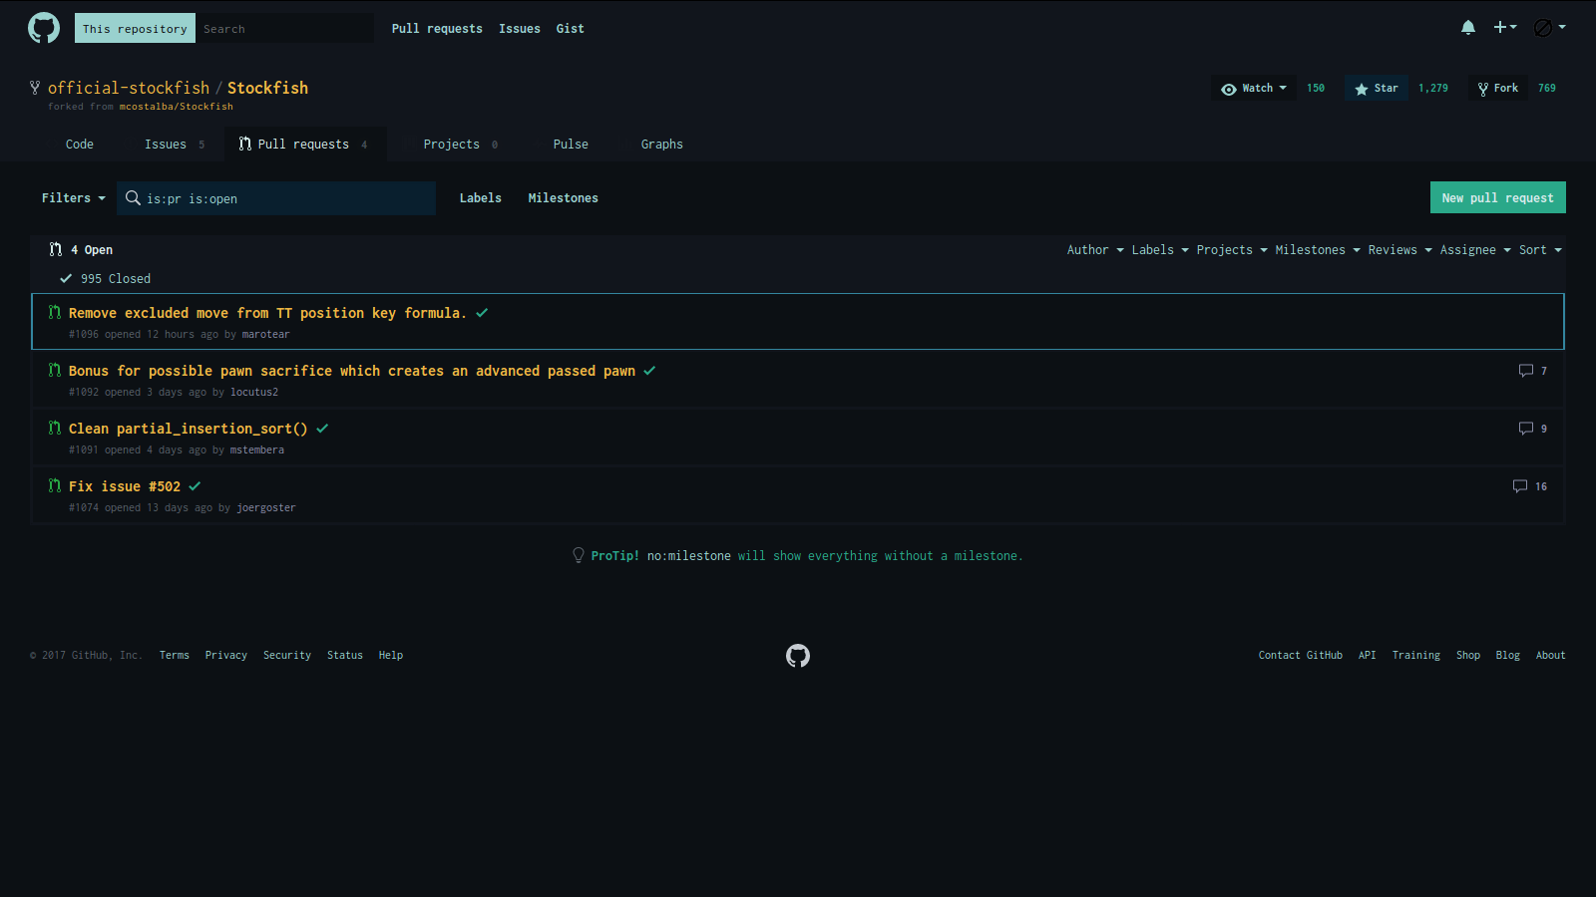The height and width of the screenshot is (897, 1596).
Task: Open the footer Terms link
Action: pyautogui.click(x=175, y=656)
